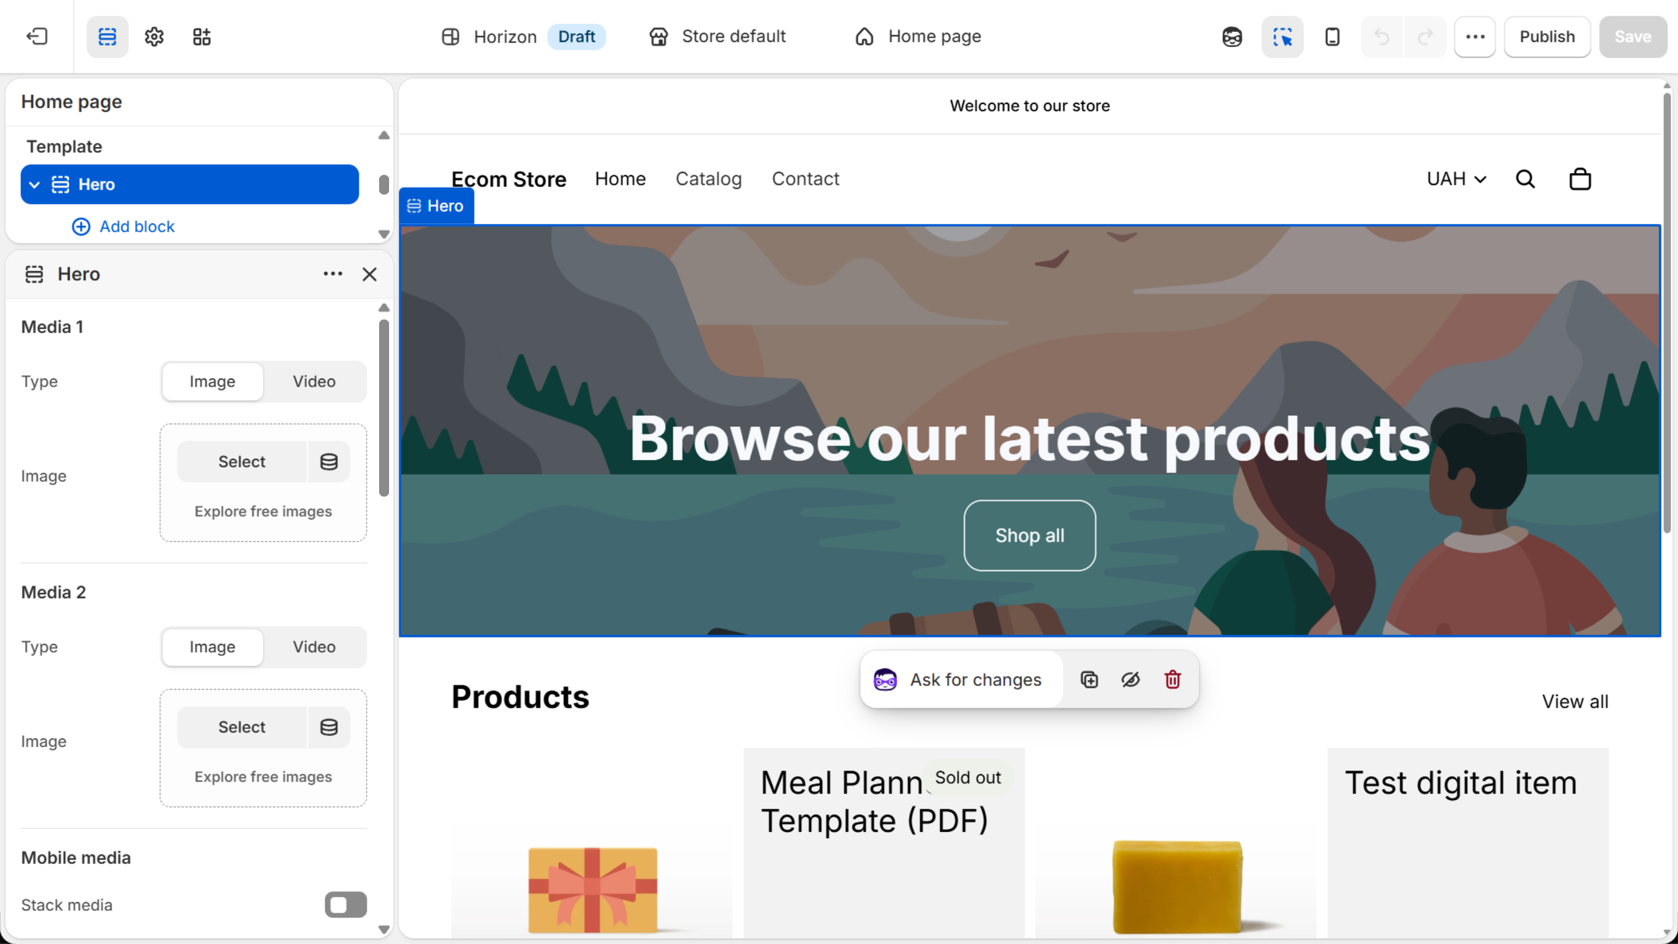Click the Shop all hero button
Screen dimensions: 1678x944
[1029, 535]
